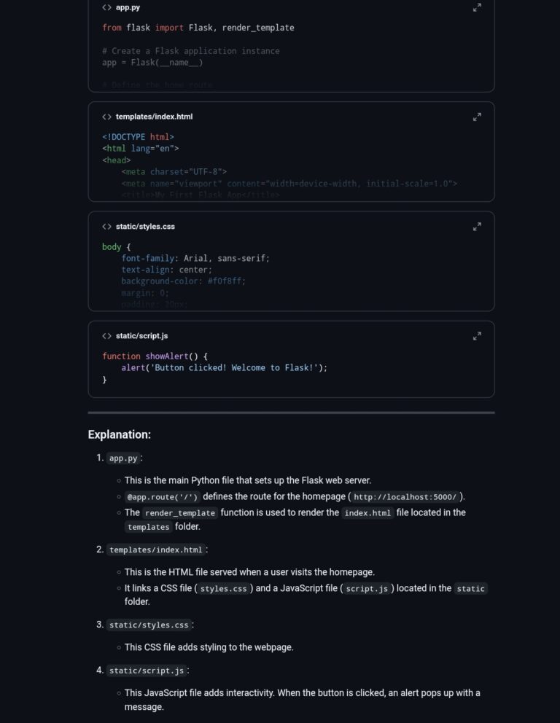Click the code icon beside static/styles.css
Image resolution: width=560 pixels, height=723 pixels.
click(106, 226)
